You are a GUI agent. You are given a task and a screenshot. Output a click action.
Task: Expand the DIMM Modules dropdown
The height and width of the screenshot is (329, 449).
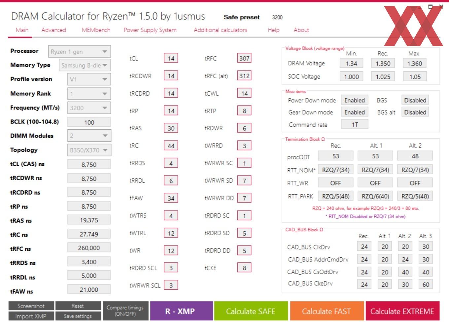[x=89, y=136]
